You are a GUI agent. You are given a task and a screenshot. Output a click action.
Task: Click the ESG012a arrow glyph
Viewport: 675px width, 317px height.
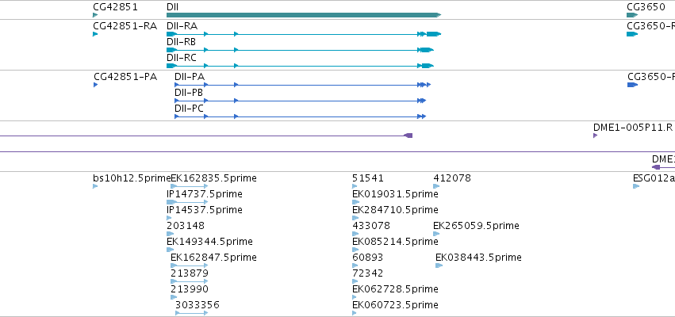pos(636,186)
